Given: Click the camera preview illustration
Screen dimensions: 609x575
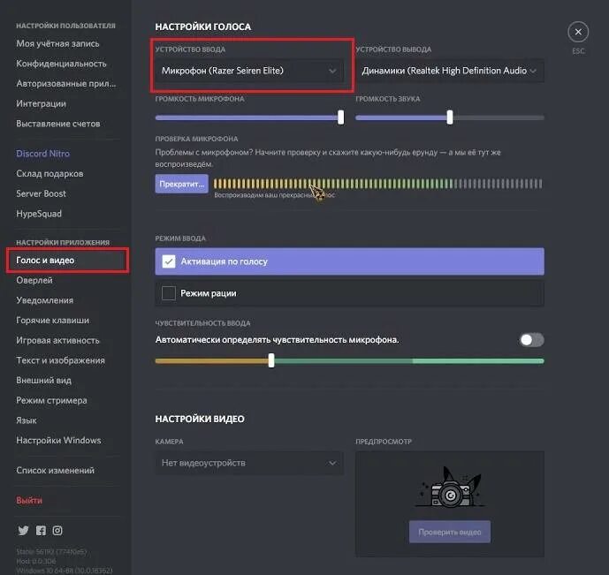Looking at the screenshot, I should (450, 488).
